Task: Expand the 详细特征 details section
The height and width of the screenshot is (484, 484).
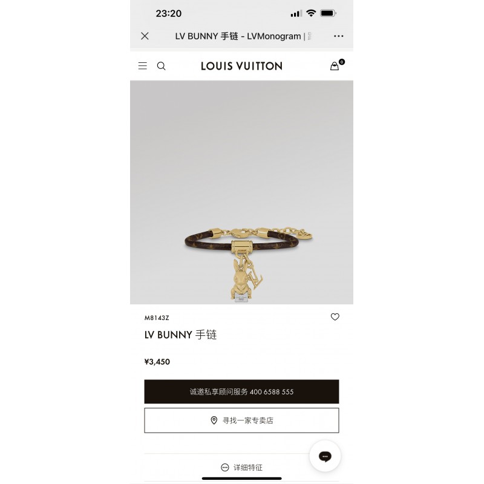Action: click(241, 467)
